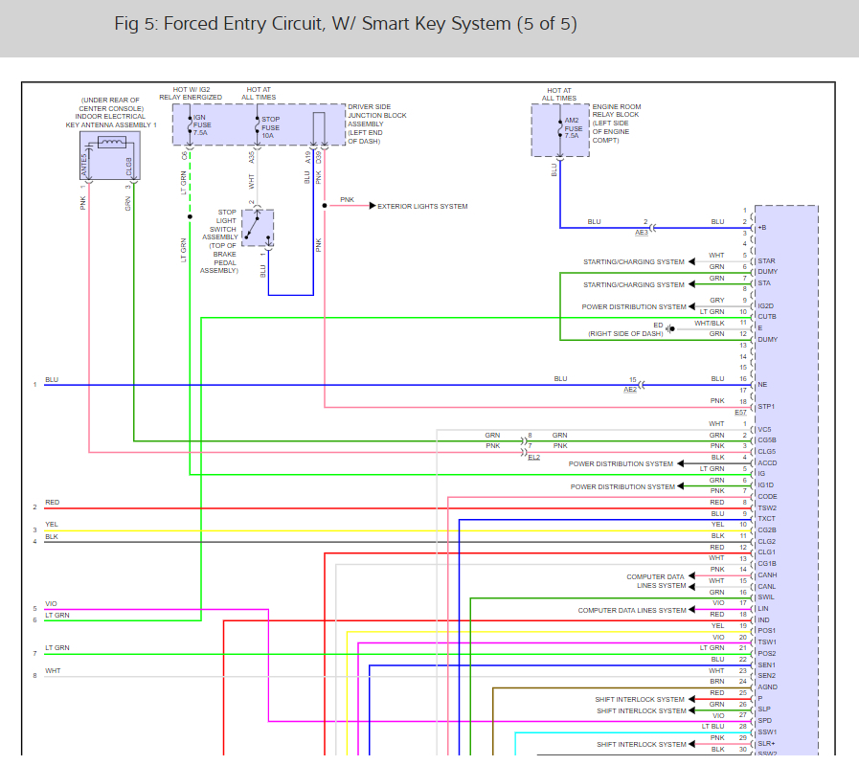Image resolution: width=859 pixels, height=765 pixels.
Task: Click the IGN 7.5A fuse symbol
Action: click(191, 126)
